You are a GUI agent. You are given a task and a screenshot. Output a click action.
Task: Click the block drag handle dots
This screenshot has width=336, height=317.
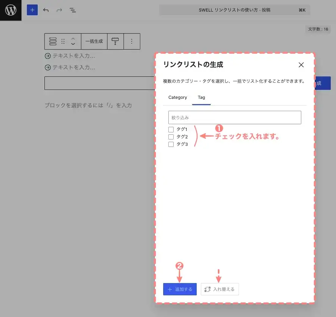(x=63, y=41)
